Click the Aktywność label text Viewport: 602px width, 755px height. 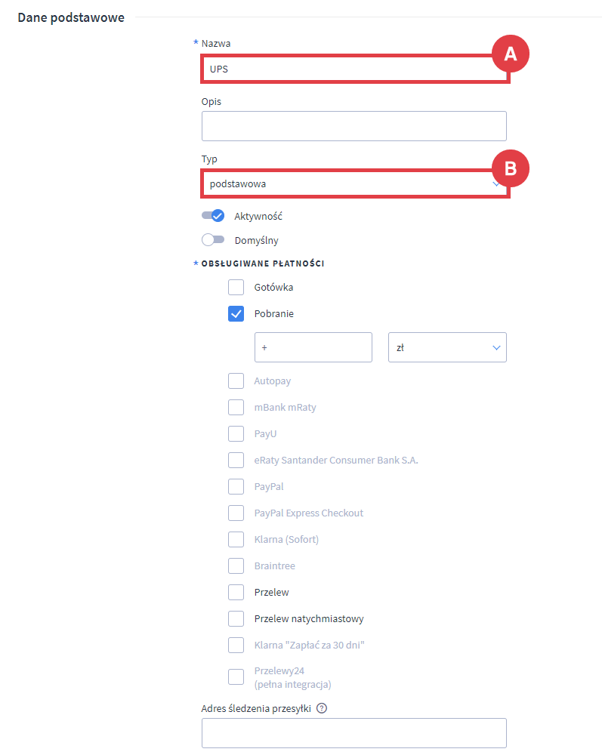258,216
